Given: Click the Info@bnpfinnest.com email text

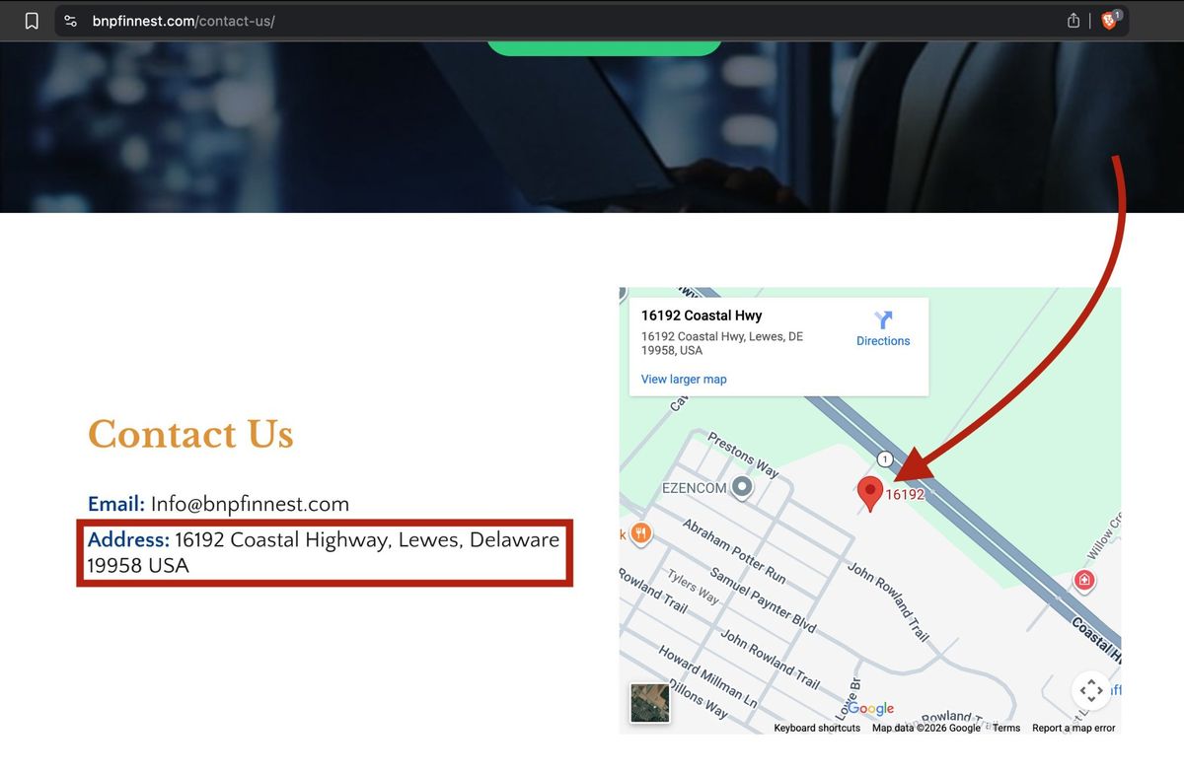Looking at the screenshot, I should pyautogui.click(x=250, y=504).
